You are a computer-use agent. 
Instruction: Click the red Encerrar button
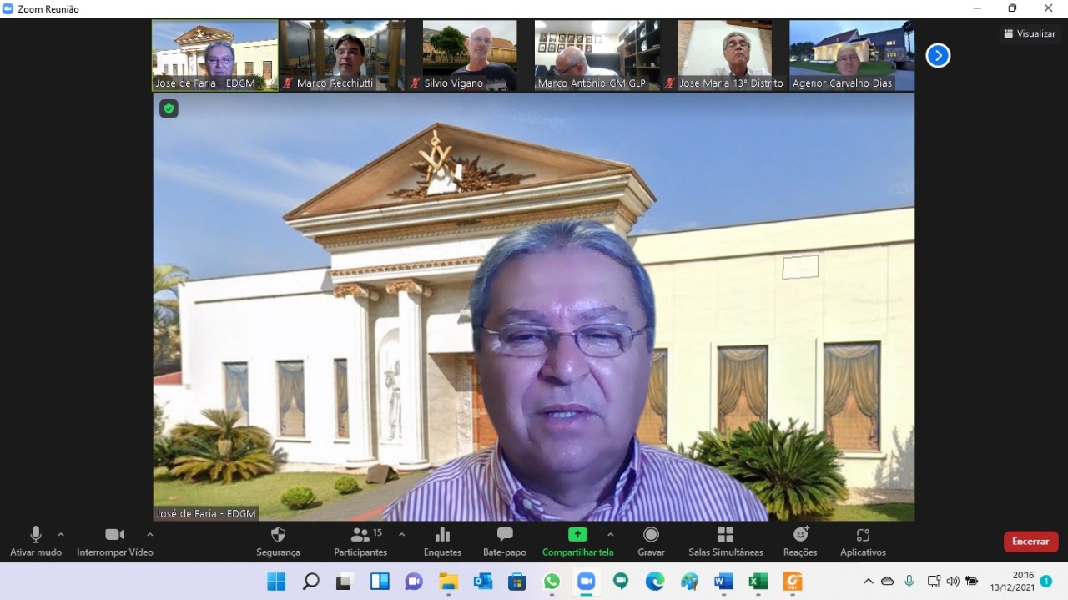coord(1030,542)
